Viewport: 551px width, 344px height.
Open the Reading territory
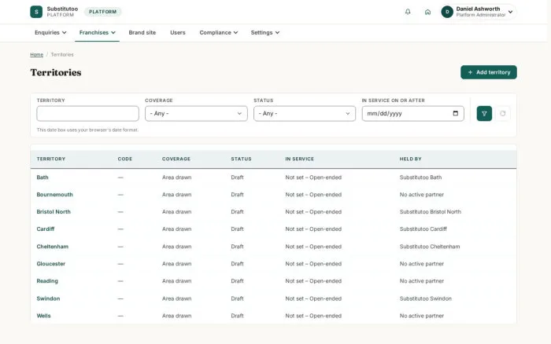pyautogui.click(x=47, y=281)
